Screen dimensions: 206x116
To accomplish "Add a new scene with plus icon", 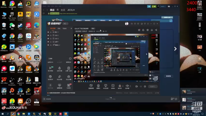I will (x=71, y=28).
